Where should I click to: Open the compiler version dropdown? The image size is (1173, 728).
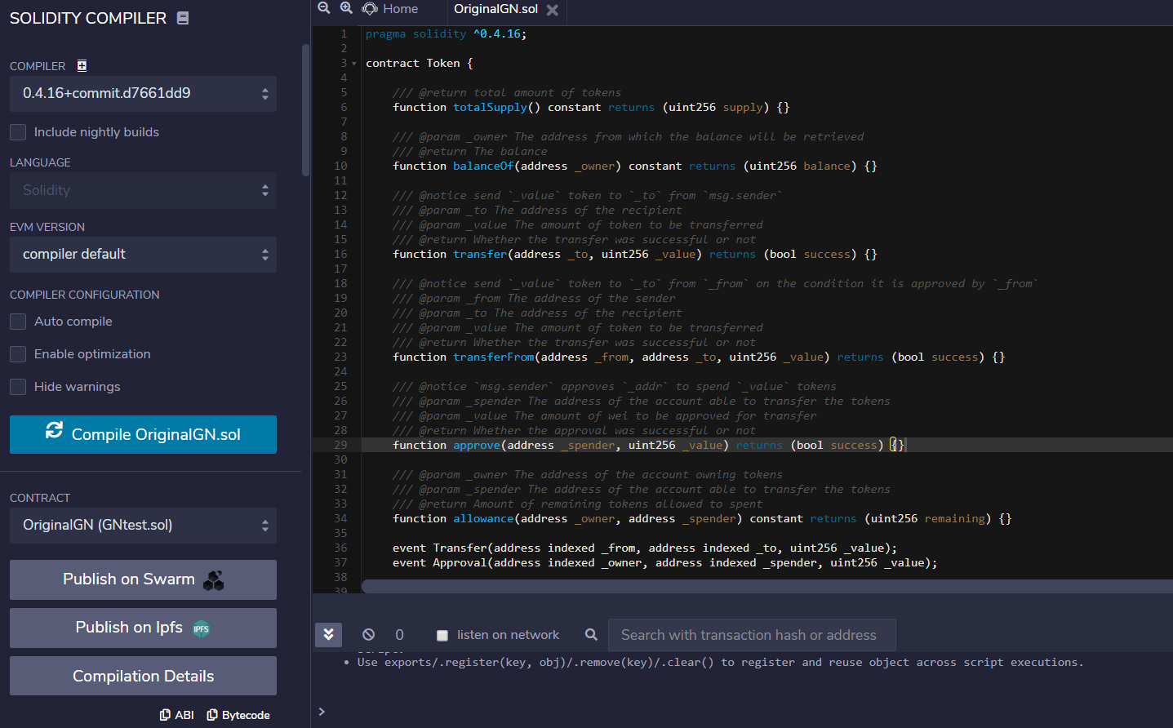[x=143, y=94]
